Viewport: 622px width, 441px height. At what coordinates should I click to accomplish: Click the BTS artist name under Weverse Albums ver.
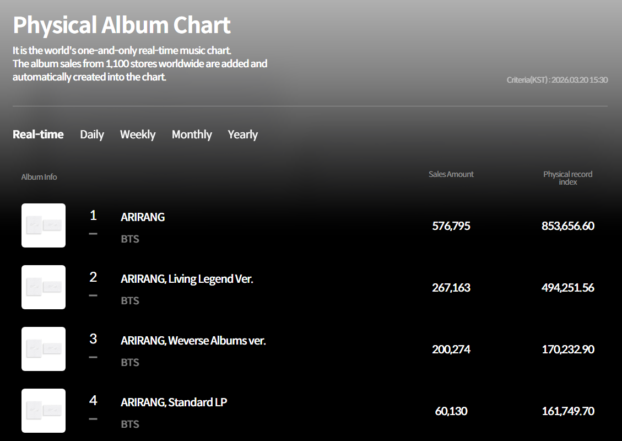[x=130, y=363]
